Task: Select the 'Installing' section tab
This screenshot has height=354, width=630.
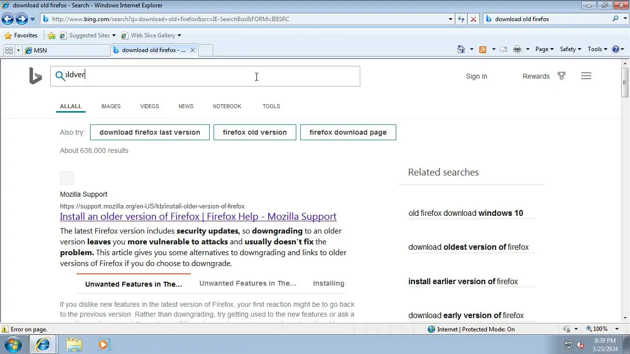Action: point(328,283)
